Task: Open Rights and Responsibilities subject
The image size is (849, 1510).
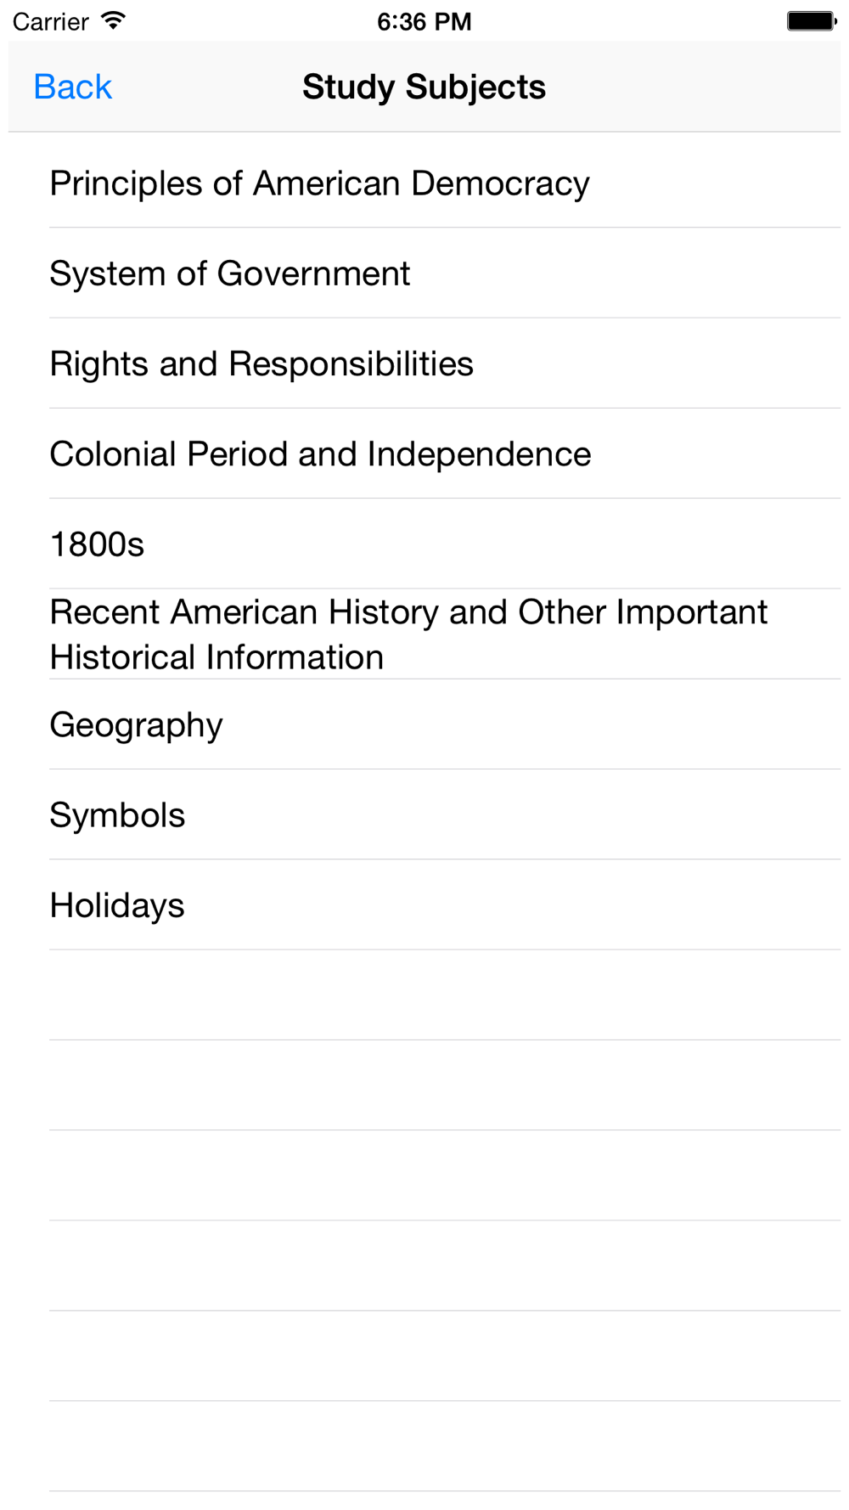Action: click(x=424, y=363)
